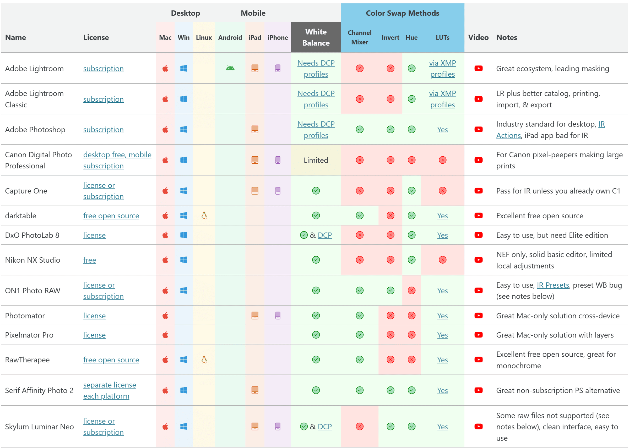Screen dimensions: 629x448
Task: Open the Canon Digital Photo Professional video
Action: 478,160
